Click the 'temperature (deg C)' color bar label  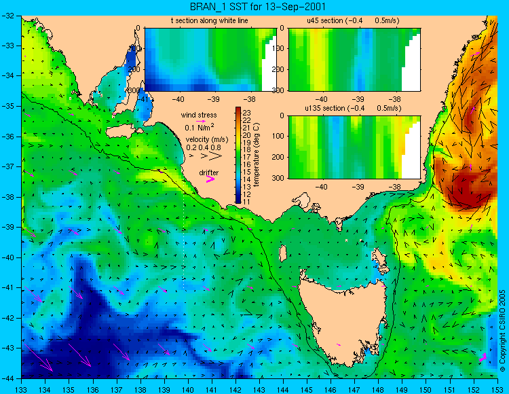coord(257,155)
